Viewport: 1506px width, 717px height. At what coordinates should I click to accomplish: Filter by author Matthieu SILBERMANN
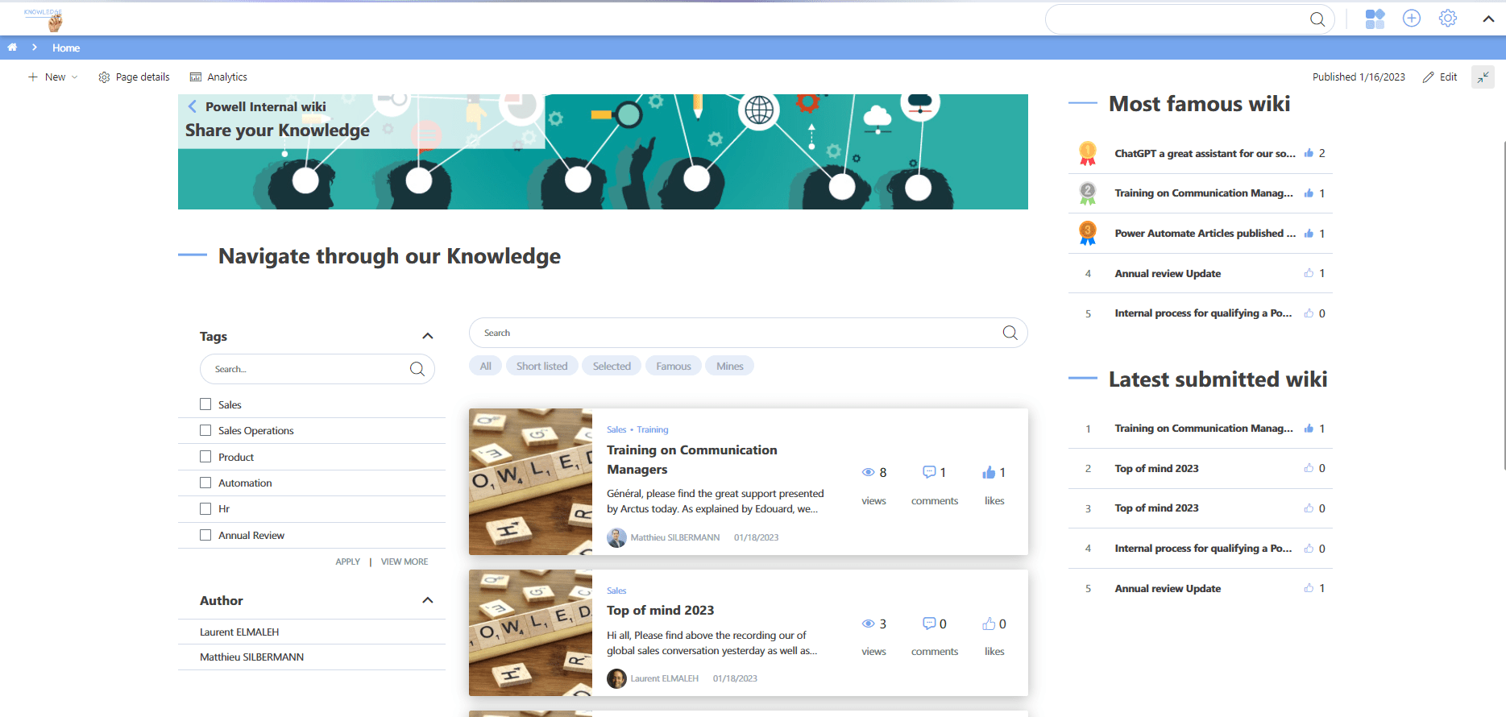tap(251, 657)
